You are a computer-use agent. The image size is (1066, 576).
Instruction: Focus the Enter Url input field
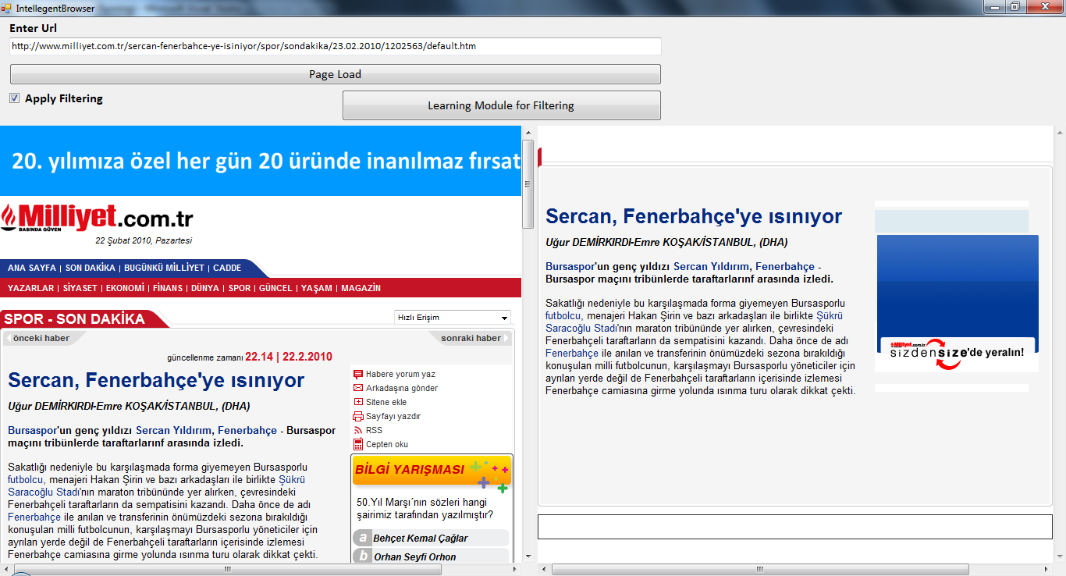[336, 46]
